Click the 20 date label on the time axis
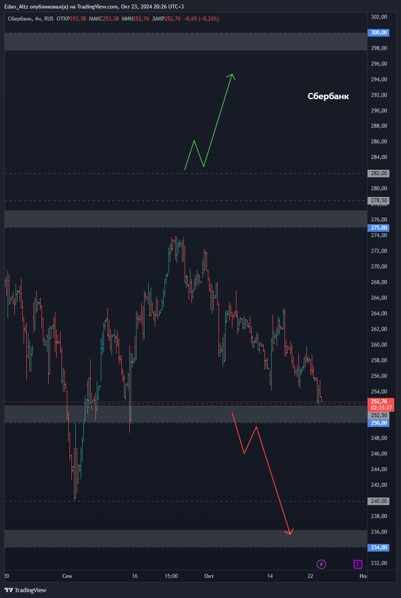The height and width of the screenshot is (598, 401). pos(7,576)
